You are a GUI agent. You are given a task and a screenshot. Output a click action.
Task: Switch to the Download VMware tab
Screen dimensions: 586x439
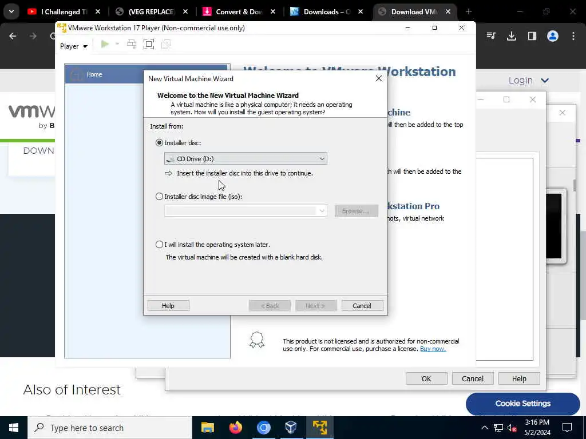[x=414, y=12]
